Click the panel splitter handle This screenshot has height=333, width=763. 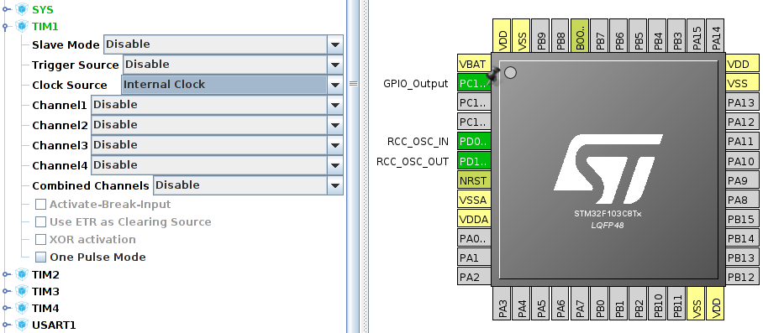[354, 84]
